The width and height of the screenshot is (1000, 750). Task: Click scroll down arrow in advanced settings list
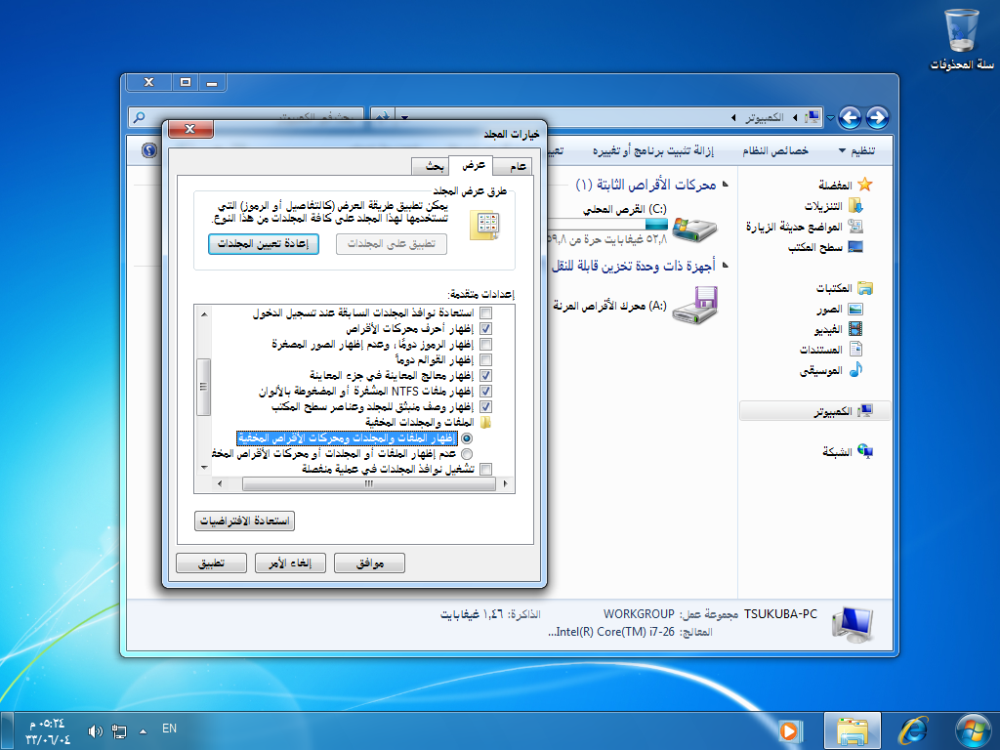pos(204,468)
